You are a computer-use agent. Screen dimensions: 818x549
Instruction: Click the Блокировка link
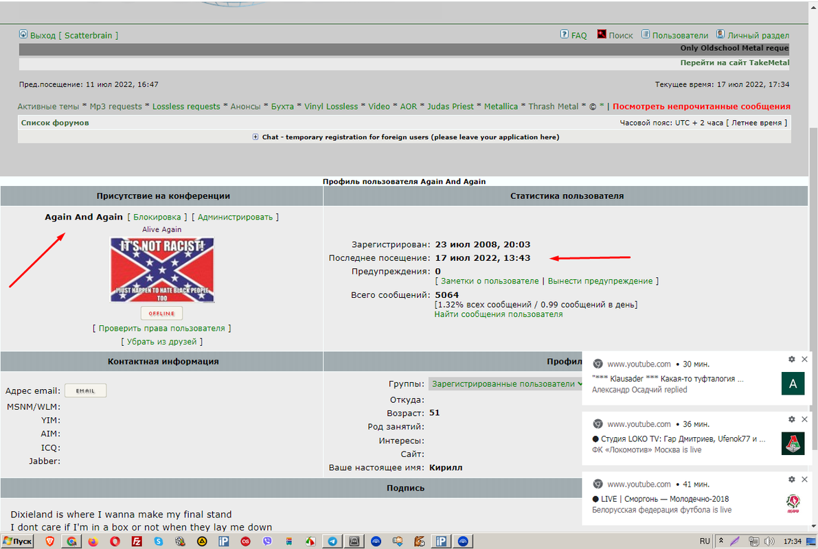157,217
